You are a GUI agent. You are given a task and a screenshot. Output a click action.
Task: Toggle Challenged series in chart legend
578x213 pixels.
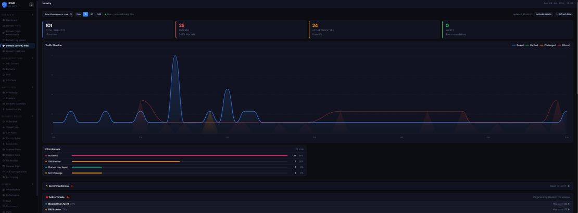(548, 45)
